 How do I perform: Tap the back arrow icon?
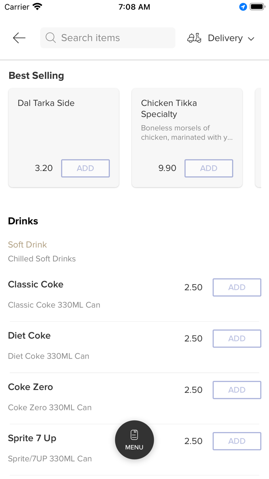(x=19, y=38)
